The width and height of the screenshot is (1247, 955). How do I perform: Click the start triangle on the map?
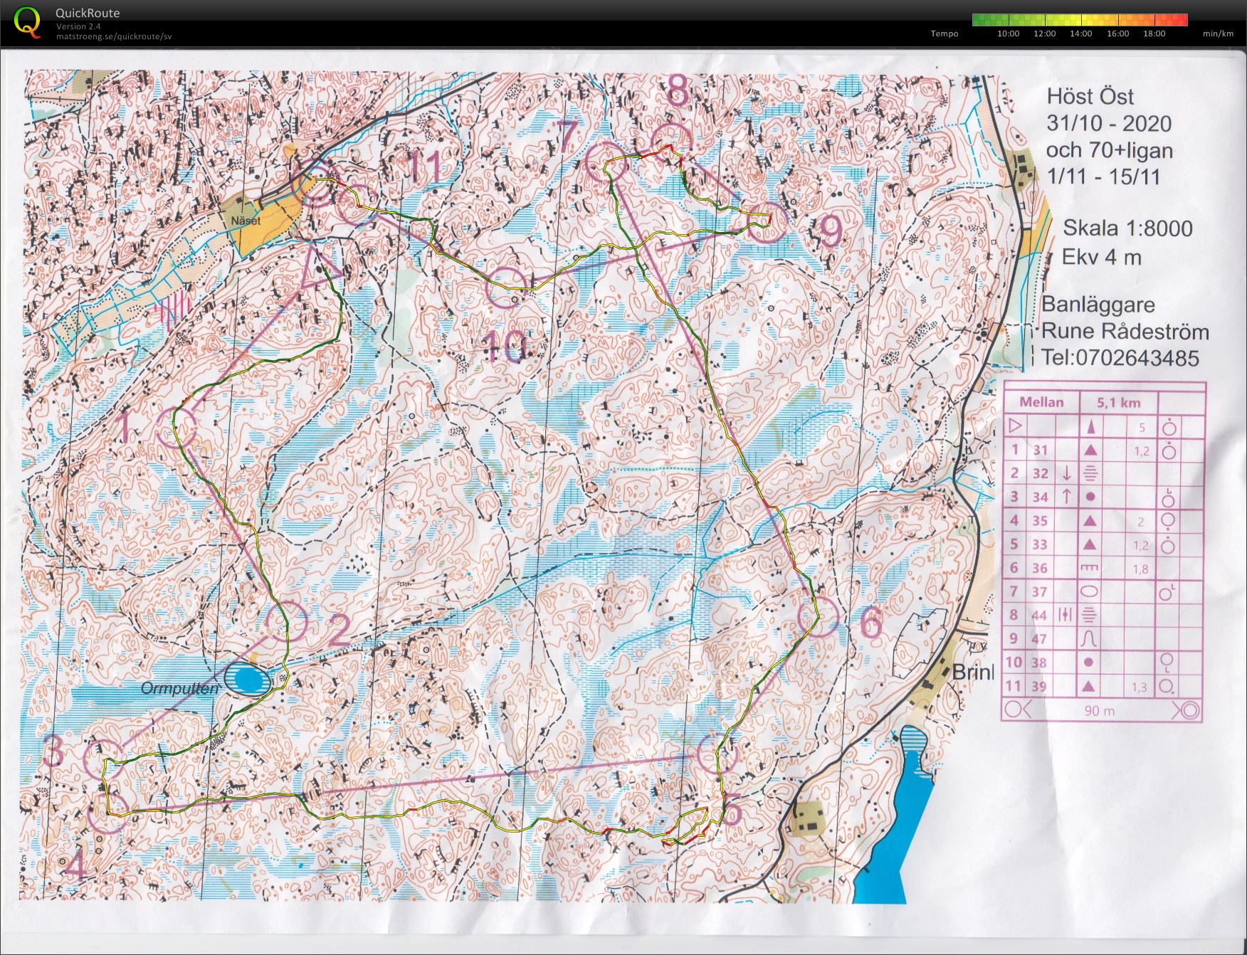point(318,269)
